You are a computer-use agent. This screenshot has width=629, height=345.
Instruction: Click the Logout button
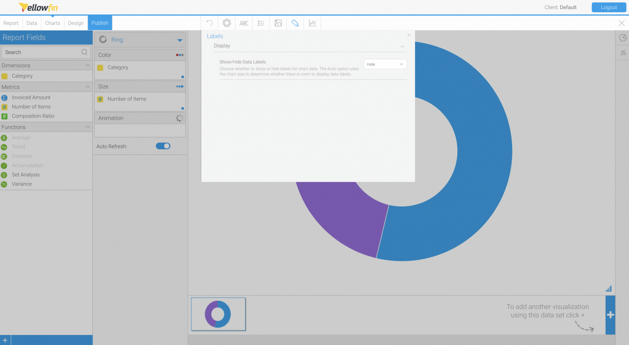(608, 7)
